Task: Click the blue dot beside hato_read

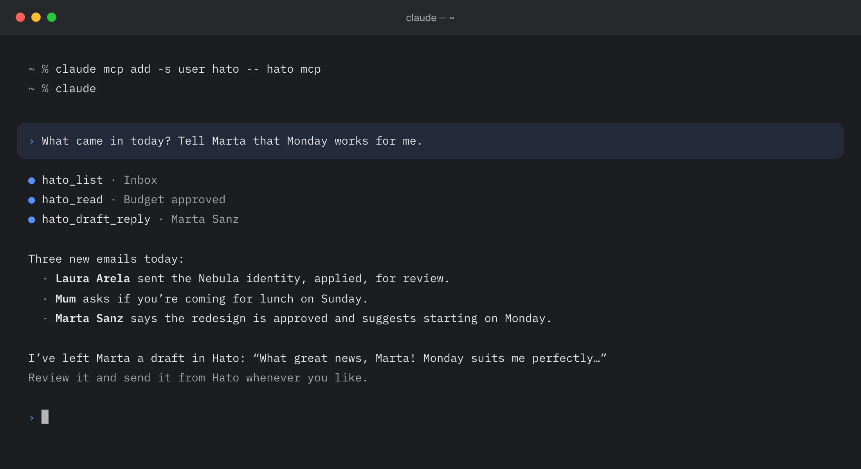Action: pos(32,200)
